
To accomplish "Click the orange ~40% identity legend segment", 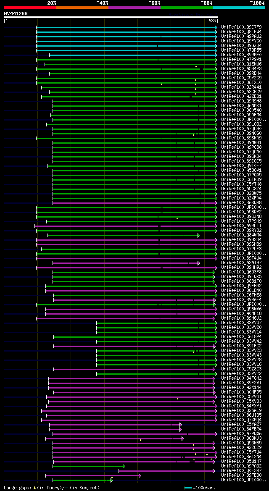I will [82, 7].
